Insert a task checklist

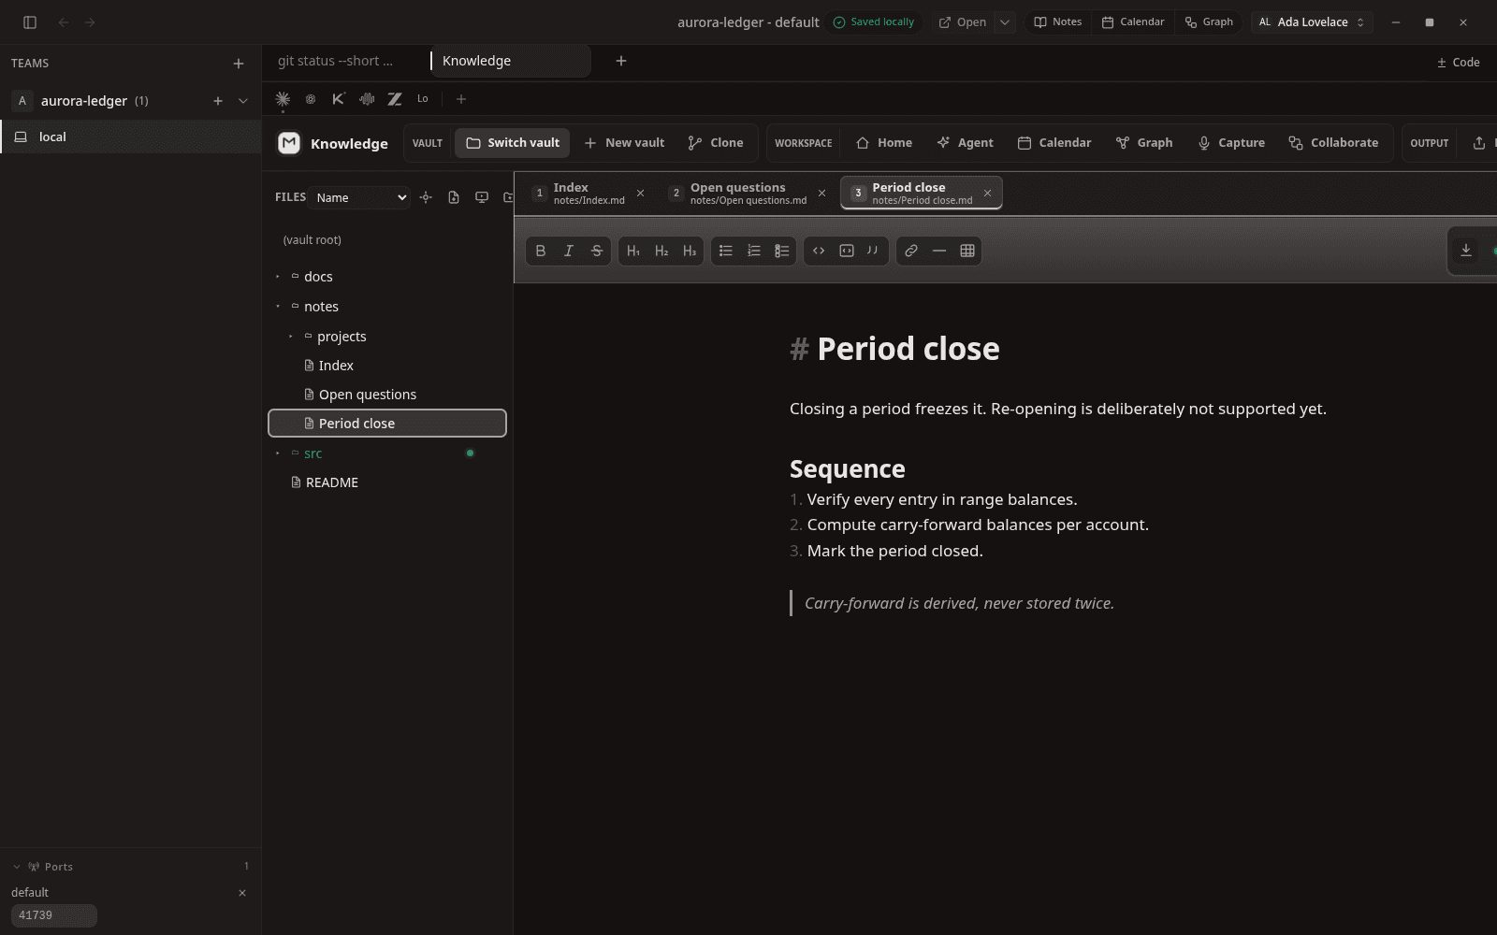tap(782, 251)
